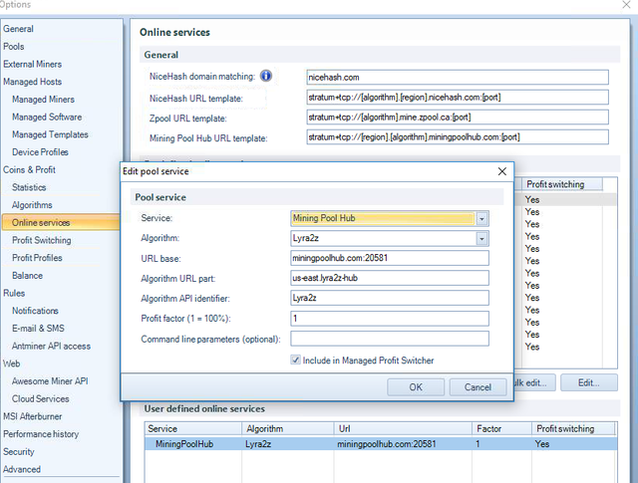Select Managed Hosts in sidebar
Viewport: 638px width, 483px height.
(x=33, y=82)
